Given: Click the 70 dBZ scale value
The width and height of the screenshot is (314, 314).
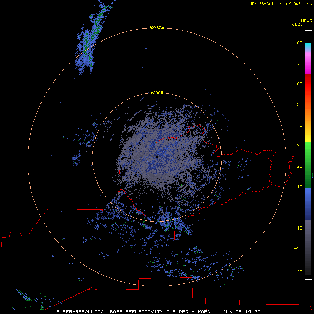Looking at the screenshot, I should 300,63.
